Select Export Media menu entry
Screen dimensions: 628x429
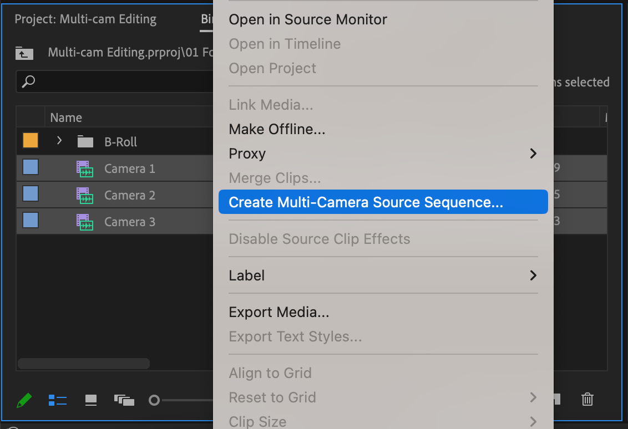(279, 312)
